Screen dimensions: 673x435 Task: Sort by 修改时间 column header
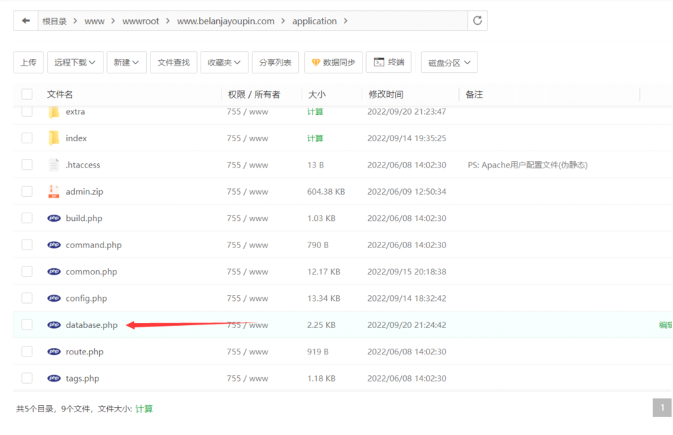pos(386,94)
